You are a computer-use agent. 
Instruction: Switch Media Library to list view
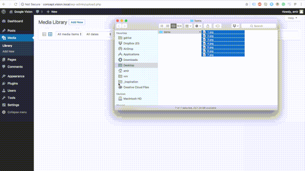[44, 34]
